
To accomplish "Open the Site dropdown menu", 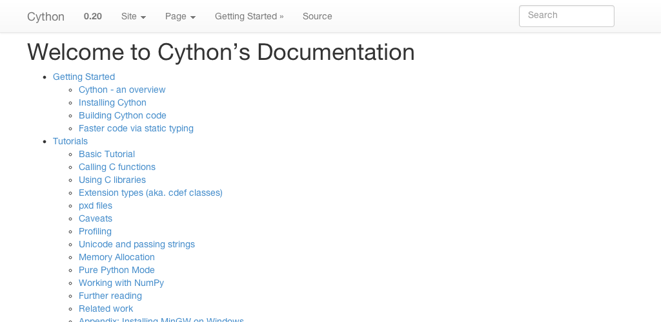I will (x=133, y=16).
